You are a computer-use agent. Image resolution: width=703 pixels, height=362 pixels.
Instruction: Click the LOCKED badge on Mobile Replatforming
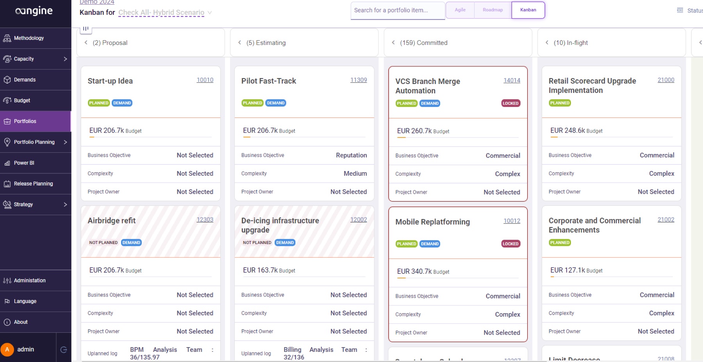point(510,244)
